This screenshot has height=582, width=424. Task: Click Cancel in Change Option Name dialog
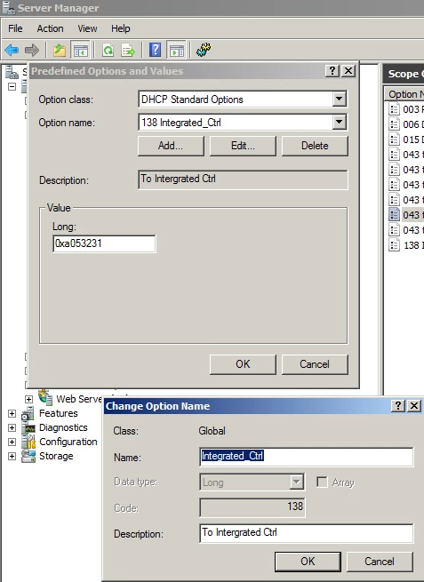(x=380, y=562)
